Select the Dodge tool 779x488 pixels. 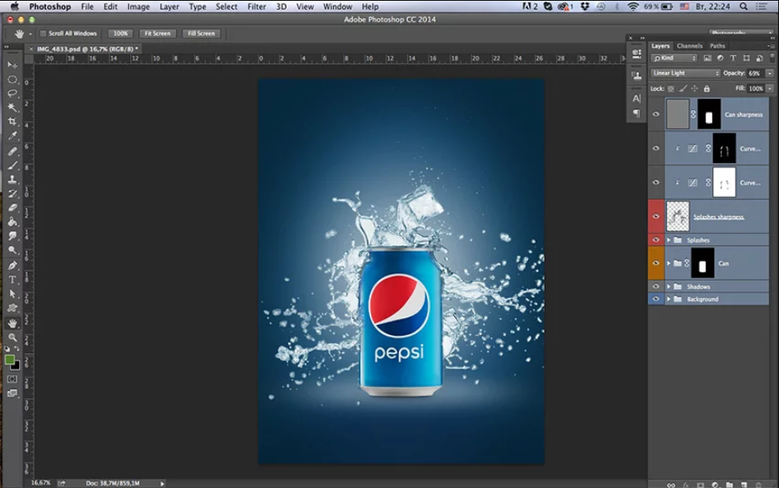[x=12, y=250]
